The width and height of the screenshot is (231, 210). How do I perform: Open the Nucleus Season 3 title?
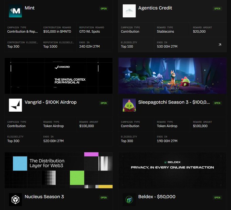pyautogui.click(x=45, y=197)
